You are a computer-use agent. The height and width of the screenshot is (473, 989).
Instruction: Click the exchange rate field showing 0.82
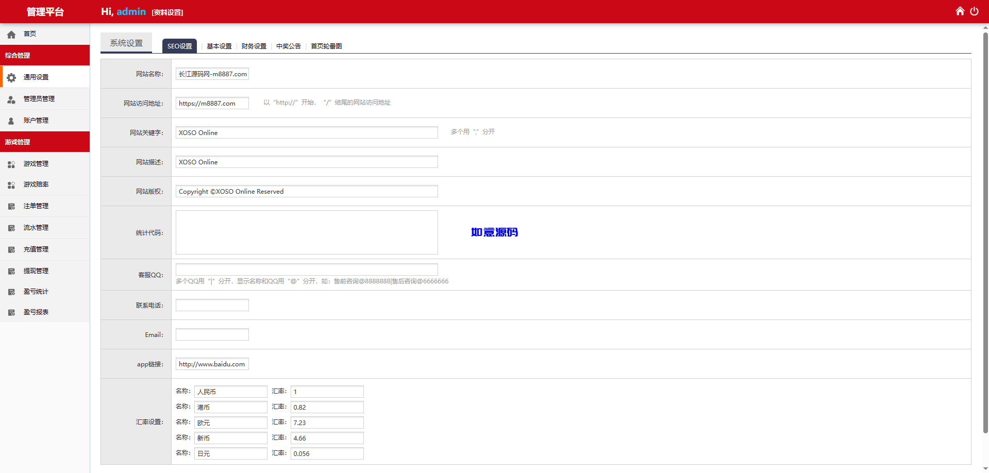pos(327,407)
